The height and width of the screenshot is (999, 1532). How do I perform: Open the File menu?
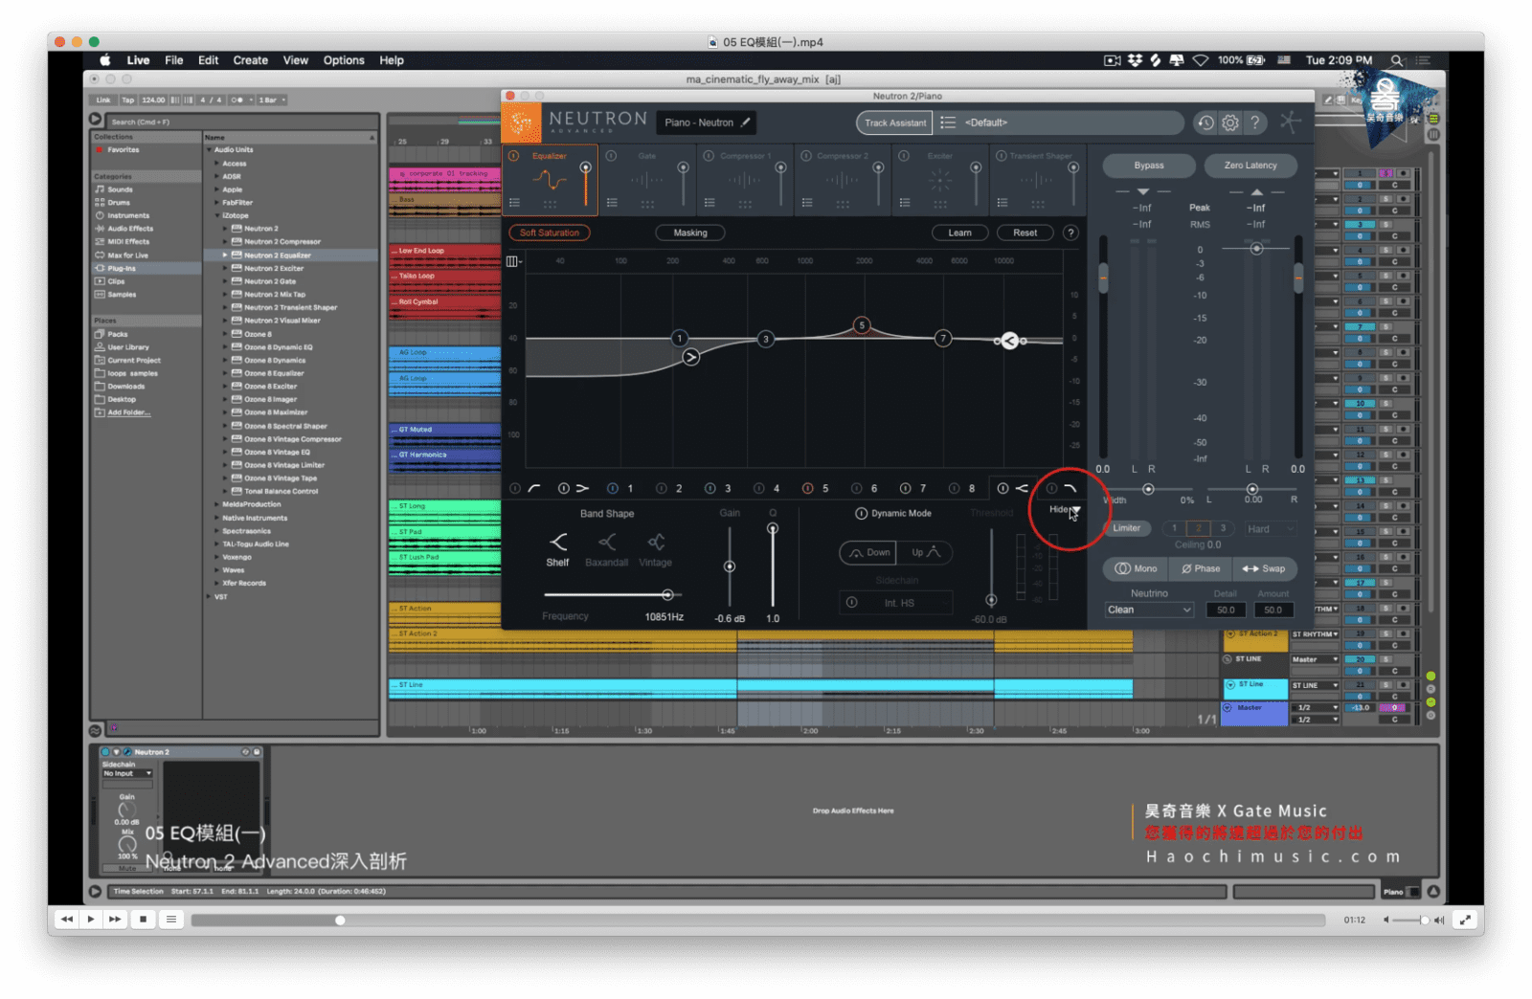[x=173, y=60]
